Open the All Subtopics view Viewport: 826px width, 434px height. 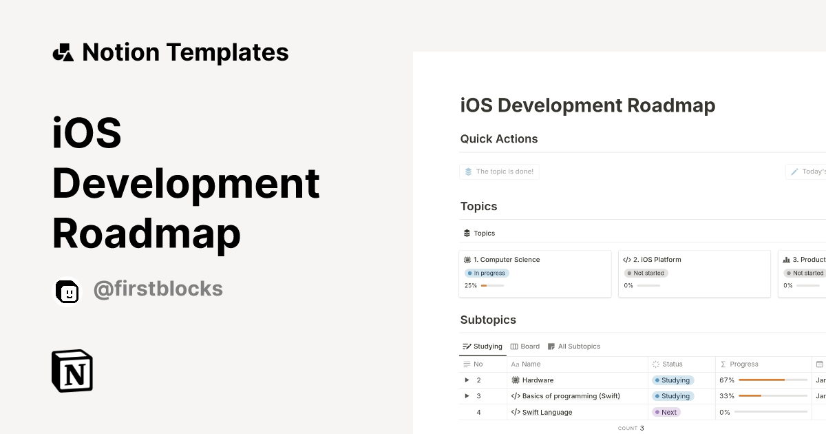[x=575, y=346]
